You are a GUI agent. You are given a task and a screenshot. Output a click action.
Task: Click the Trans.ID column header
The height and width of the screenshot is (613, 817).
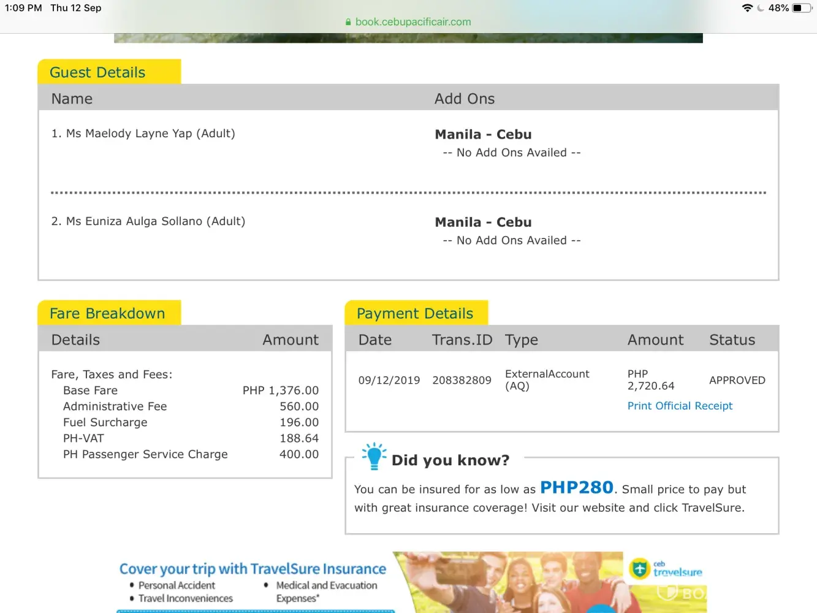click(462, 340)
